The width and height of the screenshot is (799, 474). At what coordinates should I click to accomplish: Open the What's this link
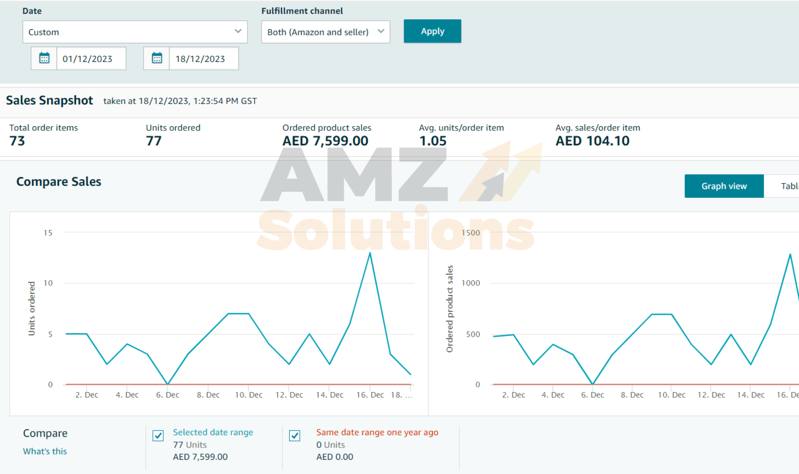pos(45,451)
